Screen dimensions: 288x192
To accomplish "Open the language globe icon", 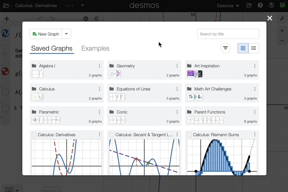I will [x=271, y=6].
